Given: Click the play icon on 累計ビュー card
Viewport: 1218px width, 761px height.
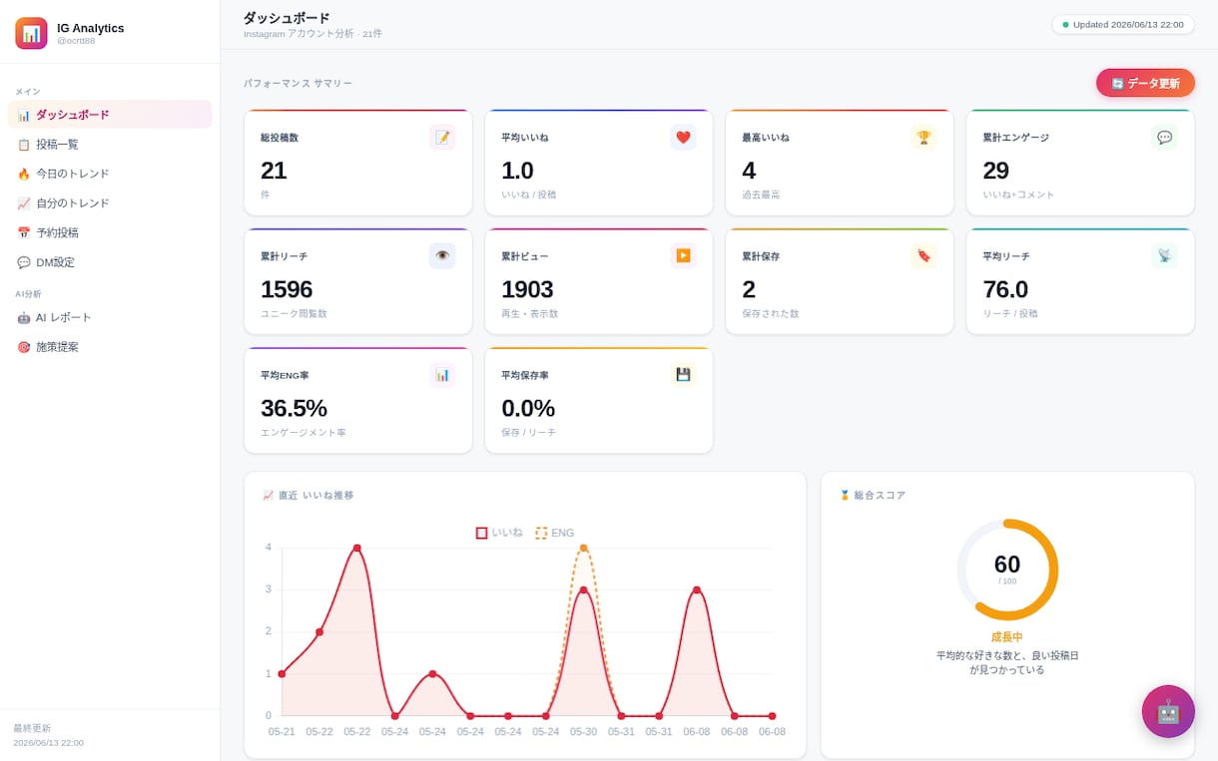Looking at the screenshot, I should pyautogui.click(x=683, y=256).
